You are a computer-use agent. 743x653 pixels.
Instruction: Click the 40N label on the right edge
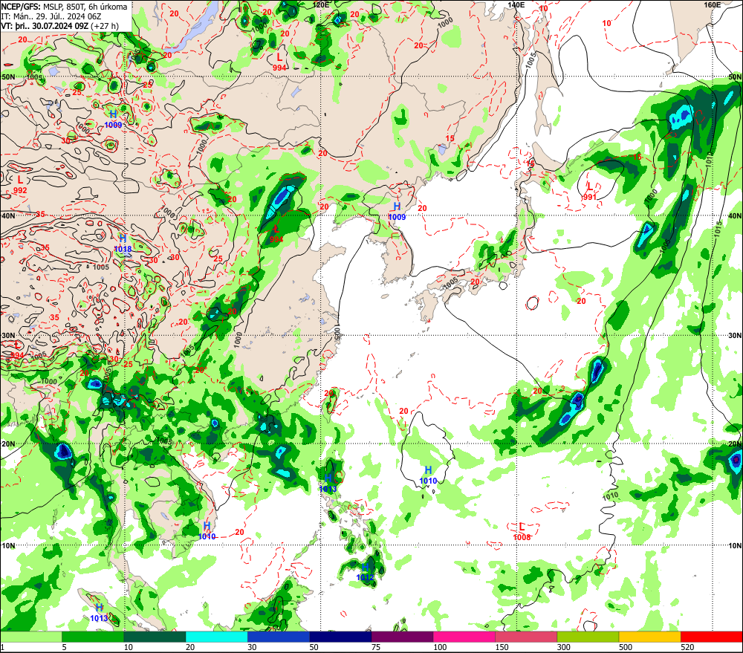click(735, 216)
